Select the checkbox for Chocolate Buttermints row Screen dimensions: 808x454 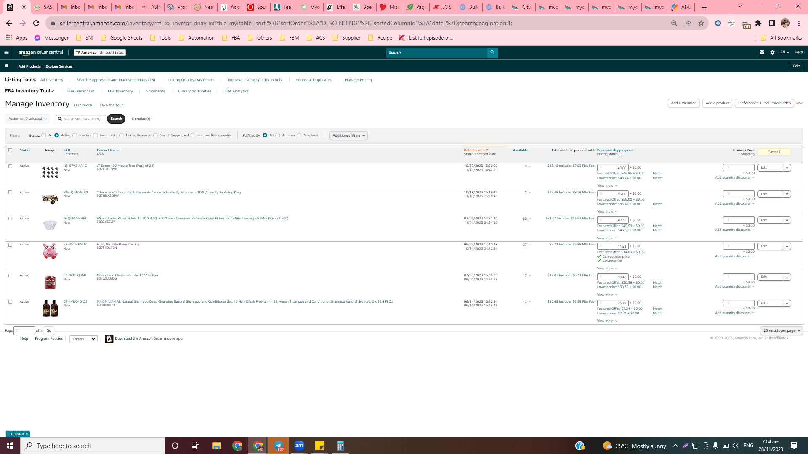click(x=11, y=192)
